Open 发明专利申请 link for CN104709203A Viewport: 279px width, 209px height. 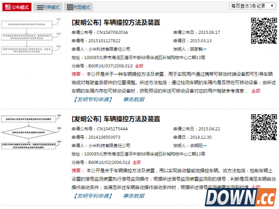[x=93, y=99]
